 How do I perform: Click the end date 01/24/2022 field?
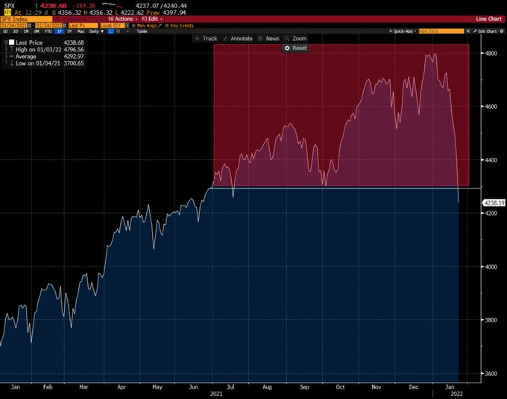coord(48,25)
